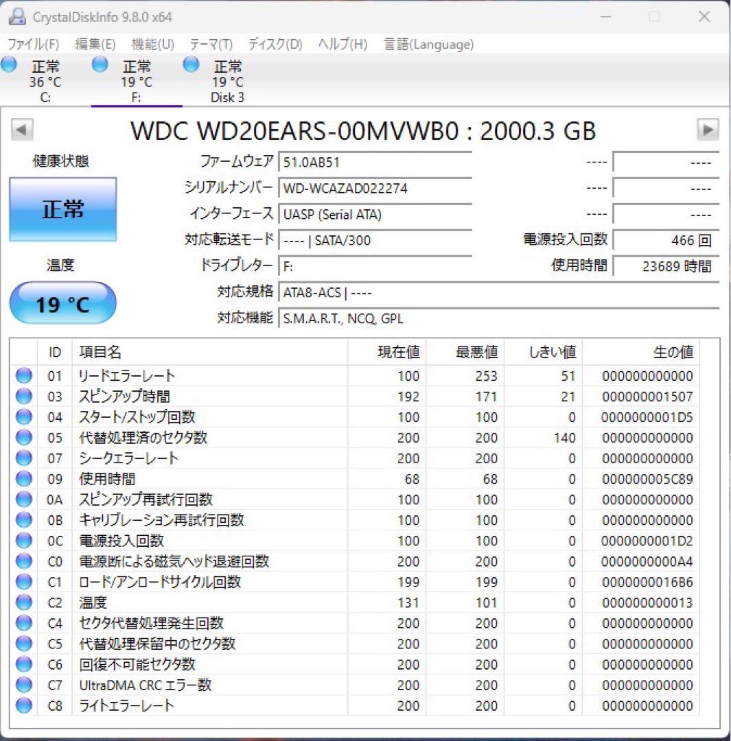
Task: Click the status icon for リードエラーレート
Action: pyautogui.click(x=23, y=376)
